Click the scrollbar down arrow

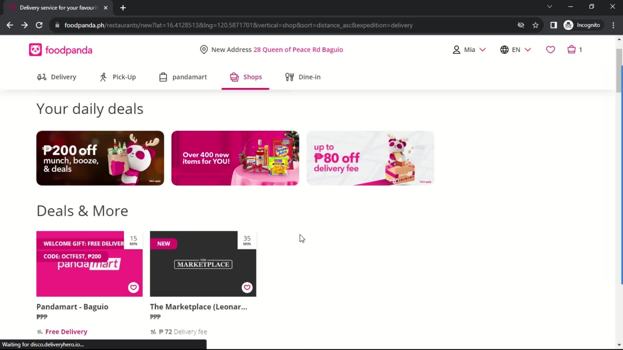pos(619,345)
